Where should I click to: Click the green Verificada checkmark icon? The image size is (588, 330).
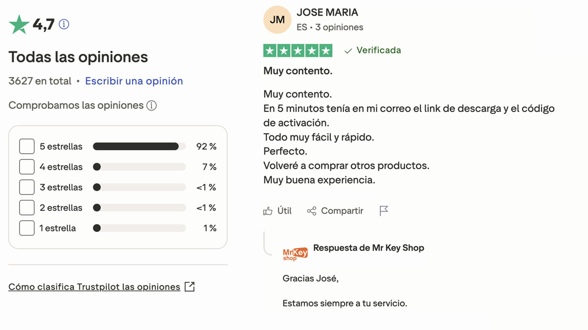[x=348, y=50]
